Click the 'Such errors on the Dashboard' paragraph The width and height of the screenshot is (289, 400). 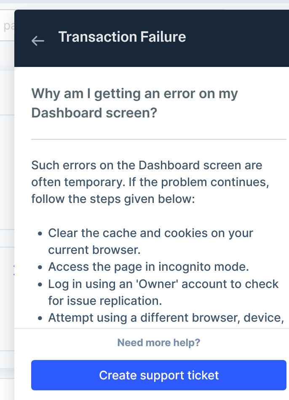coord(150,181)
